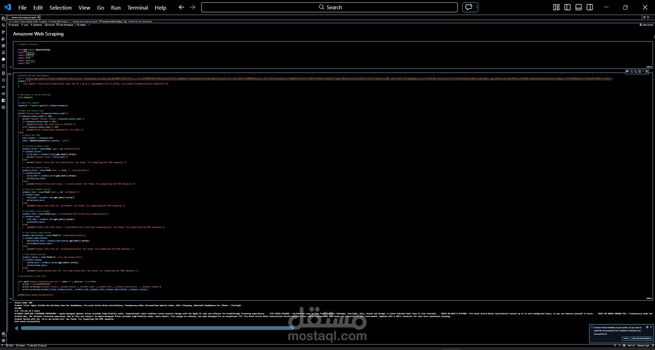
Task: Click Install in the Docker notification
Action: tap(626, 338)
